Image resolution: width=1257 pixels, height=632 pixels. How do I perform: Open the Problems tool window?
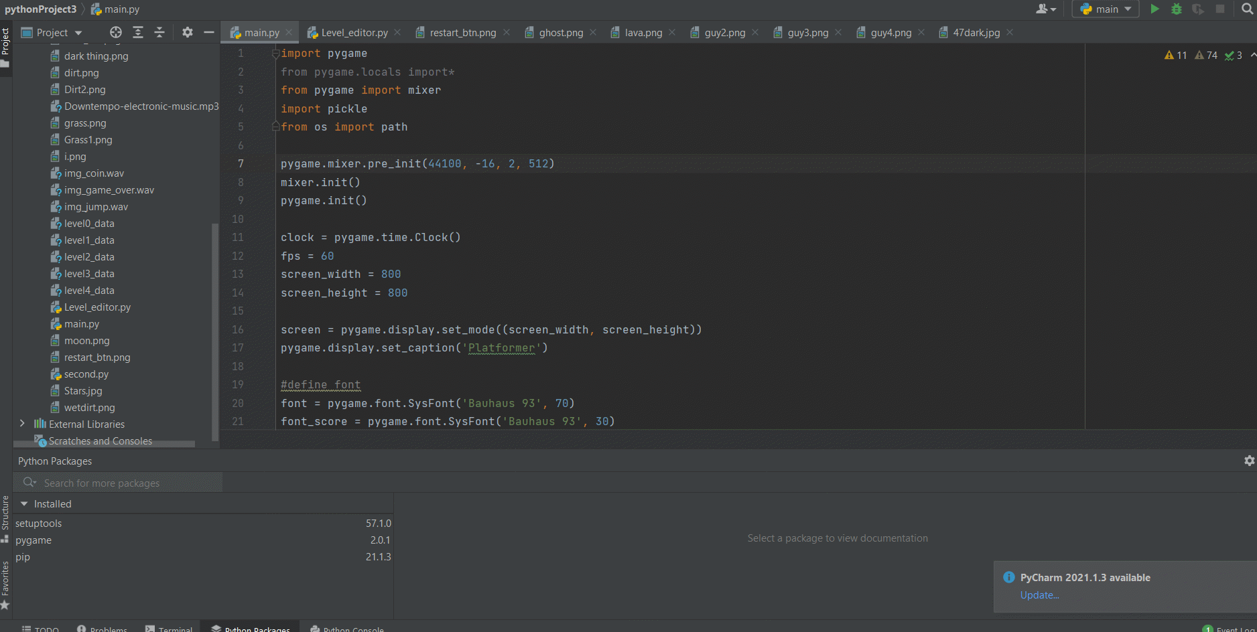pos(102,629)
